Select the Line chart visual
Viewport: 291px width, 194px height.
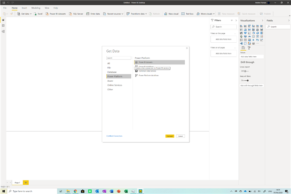(241, 30)
